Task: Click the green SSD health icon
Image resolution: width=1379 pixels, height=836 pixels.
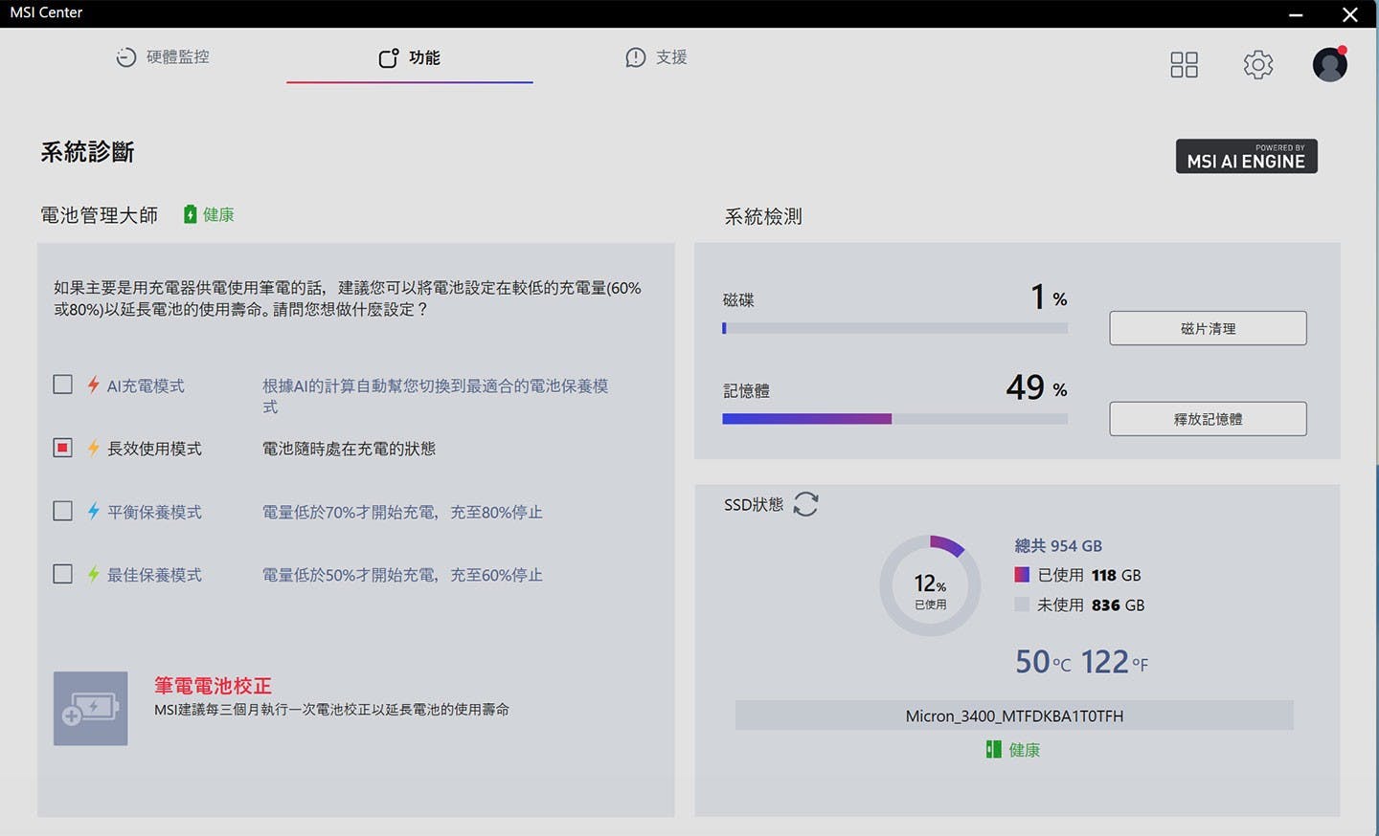Action: point(993,750)
